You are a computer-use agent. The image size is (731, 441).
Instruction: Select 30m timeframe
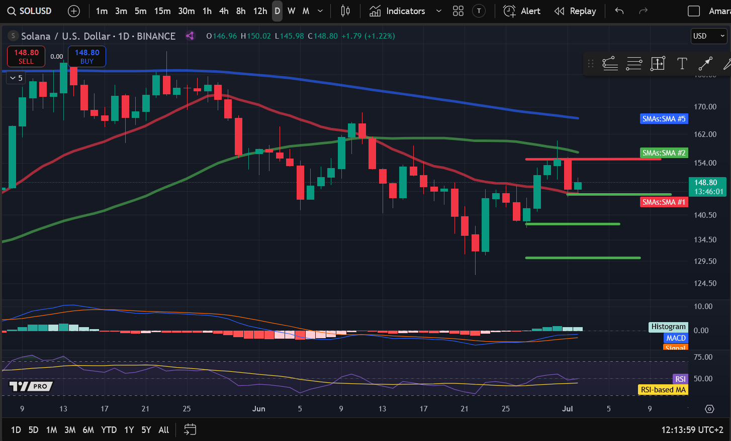[187, 11]
